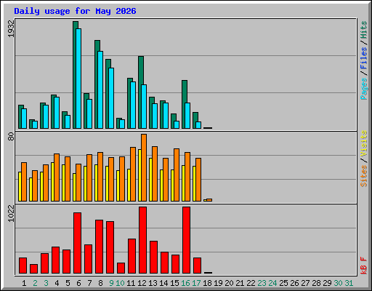Select day 13 label on the x-axis
This screenshot has width=372, height=291.
pyautogui.click(x=153, y=283)
